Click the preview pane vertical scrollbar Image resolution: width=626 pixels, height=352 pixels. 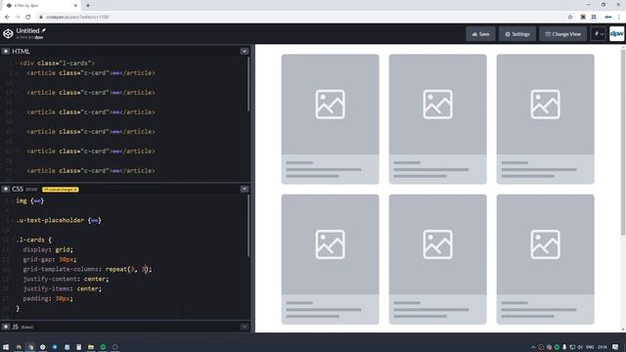pyautogui.click(x=623, y=142)
